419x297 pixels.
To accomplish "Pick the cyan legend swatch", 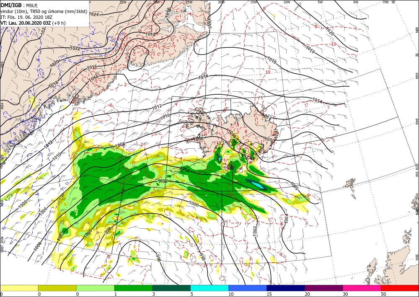I will pos(209,288).
